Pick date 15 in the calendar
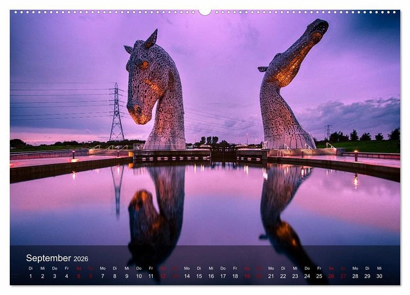410x295 pixels. pos(199,276)
